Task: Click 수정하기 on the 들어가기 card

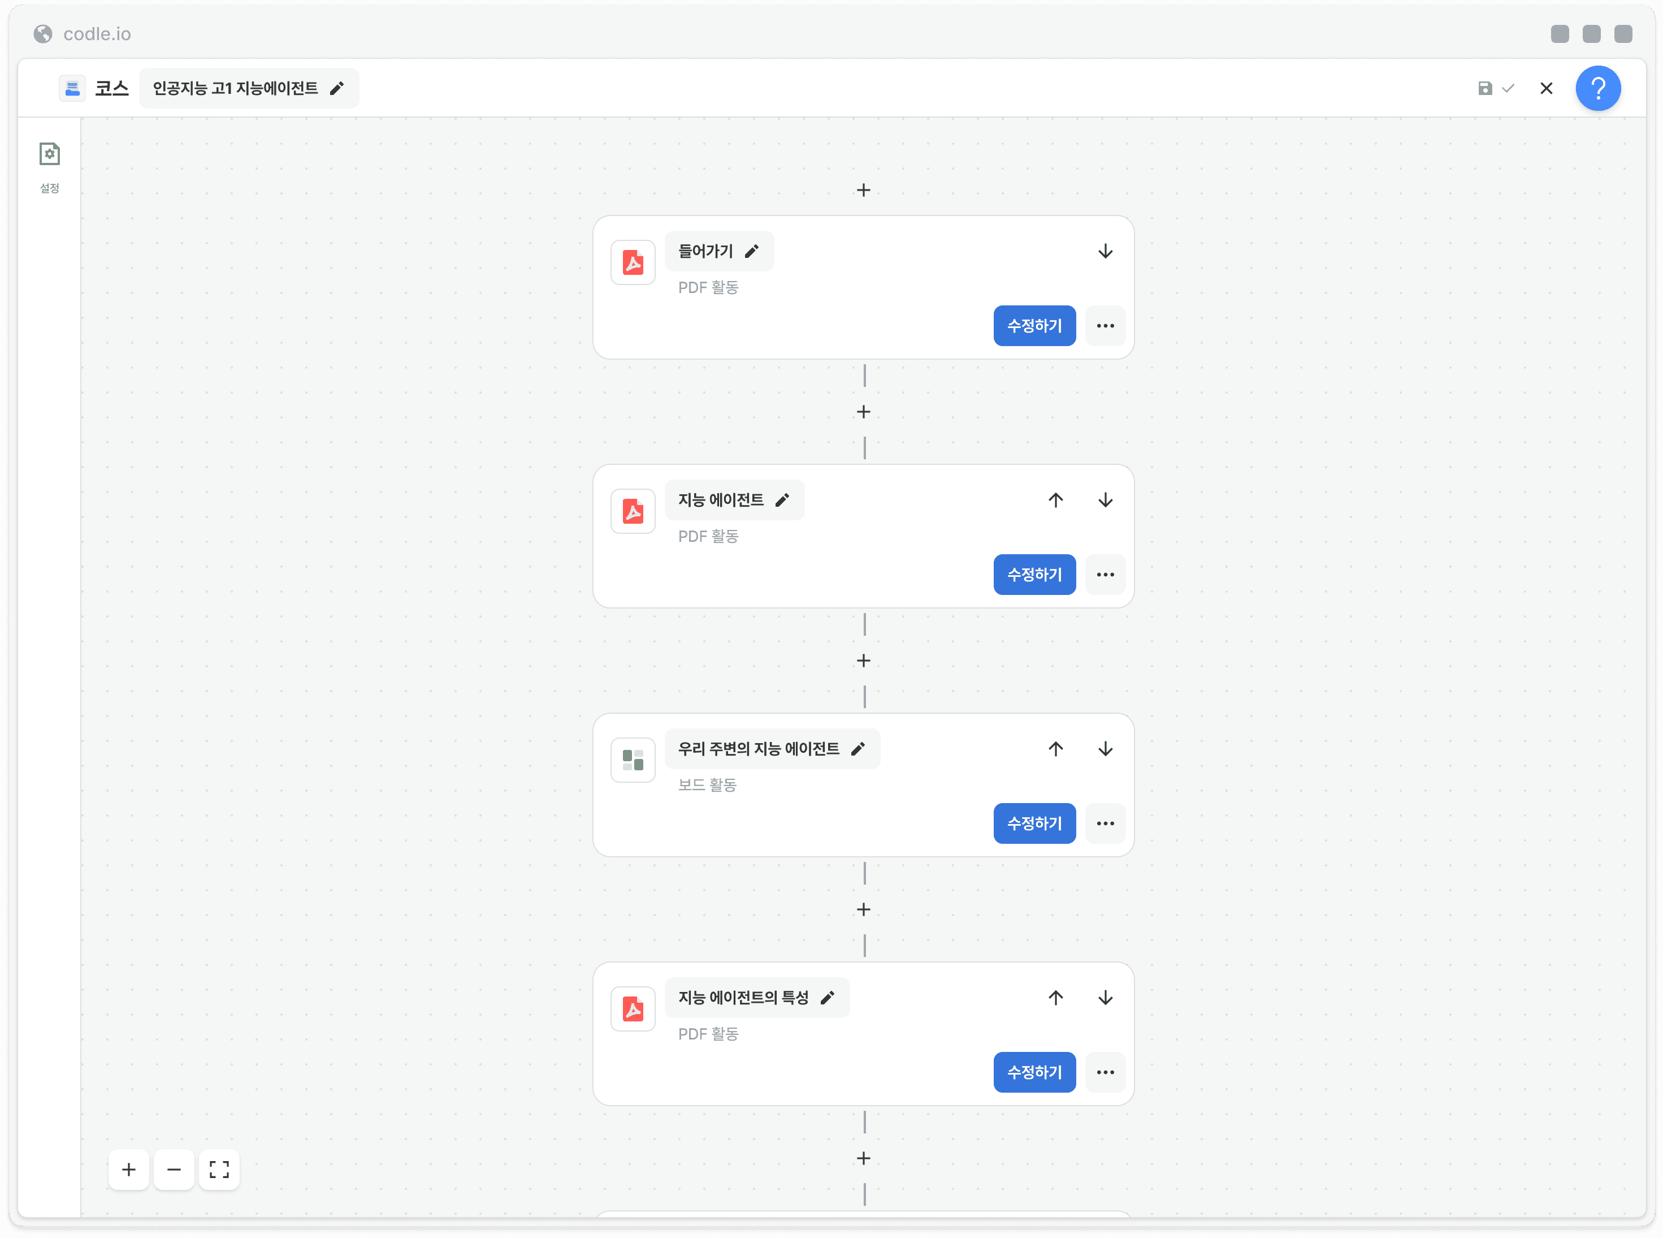Action: pyautogui.click(x=1034, y=326)
